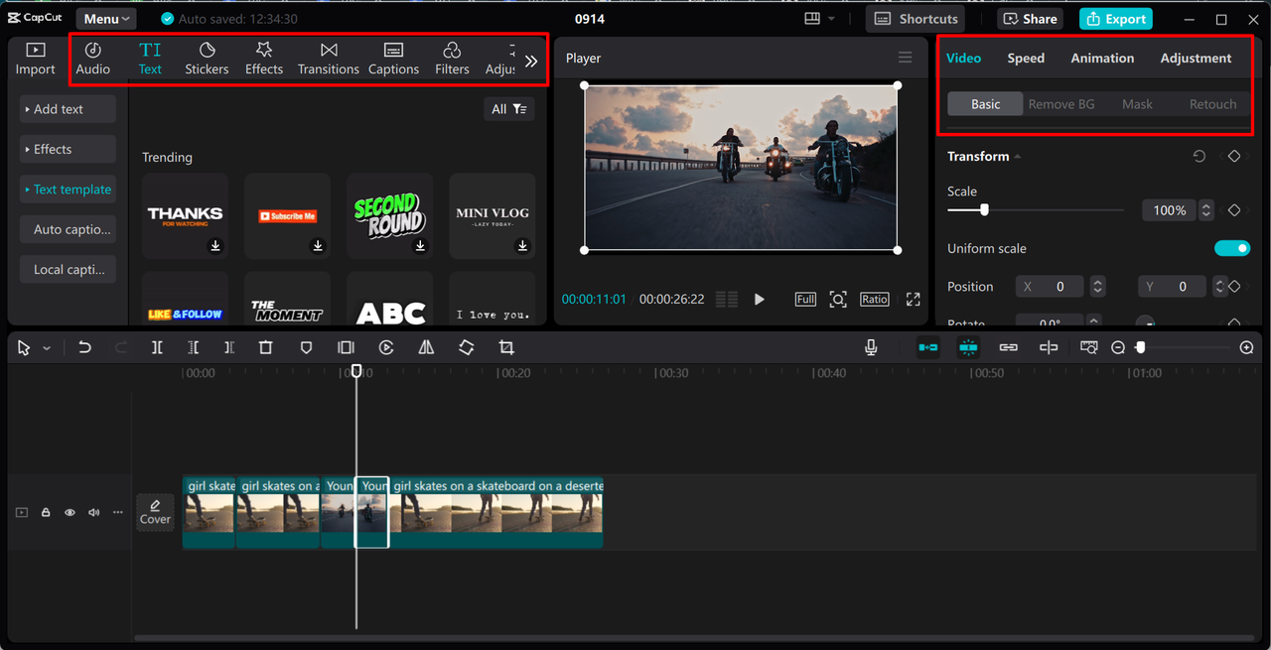Image resolution: width=1271 pixels, height=650 pixels.
Task: Click the Cover button on the timeline
Action: 155,512
